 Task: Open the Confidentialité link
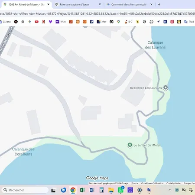coord(173,183)
